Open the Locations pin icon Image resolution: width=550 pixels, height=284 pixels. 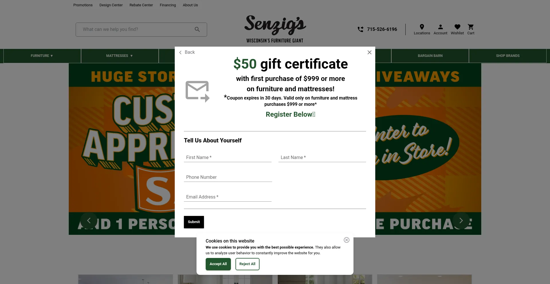pos(422,27)
